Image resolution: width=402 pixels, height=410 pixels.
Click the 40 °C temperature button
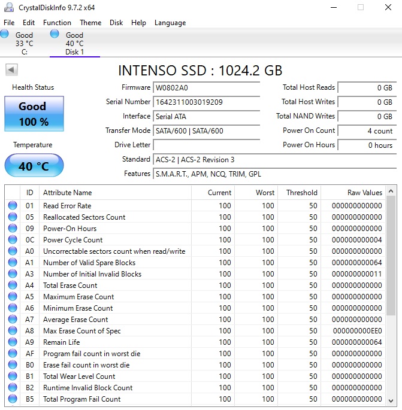tap(34, 166)
